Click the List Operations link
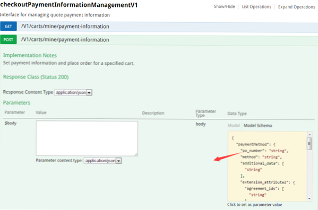This screenshot has width=318, height=210. 256,7
